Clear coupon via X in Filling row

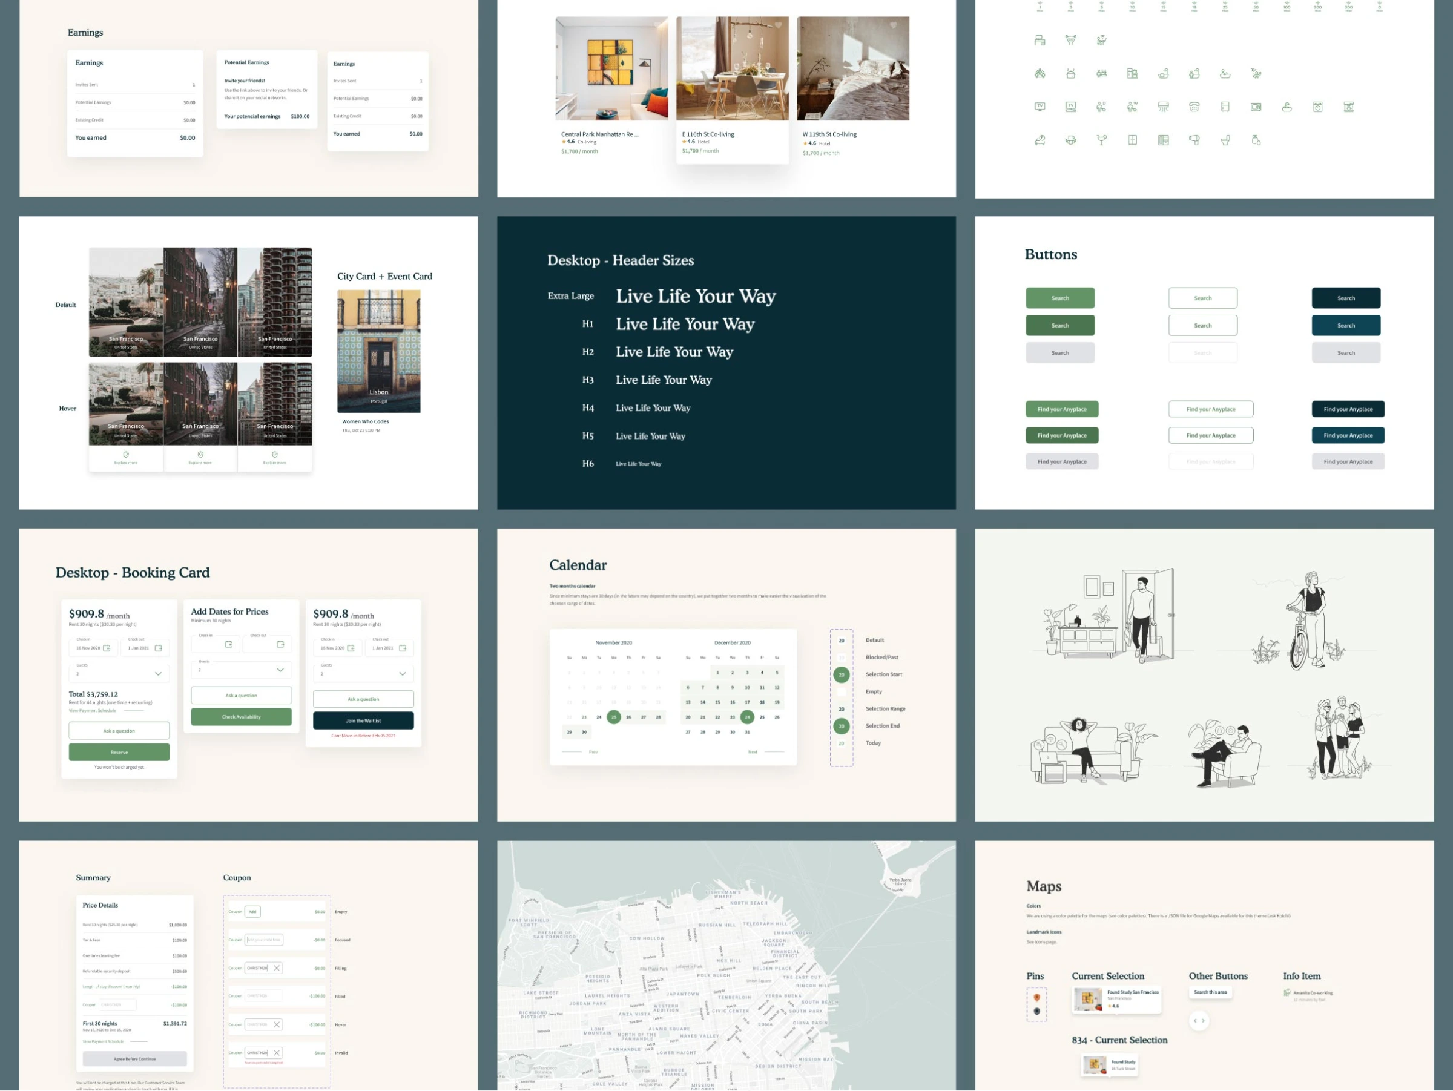coord(277,967)
